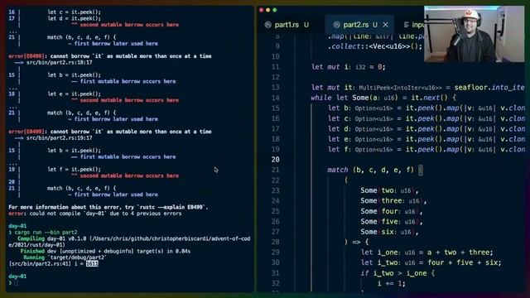
Task: Click highlighted '1611' result in terminal
Action: (92, 263)
